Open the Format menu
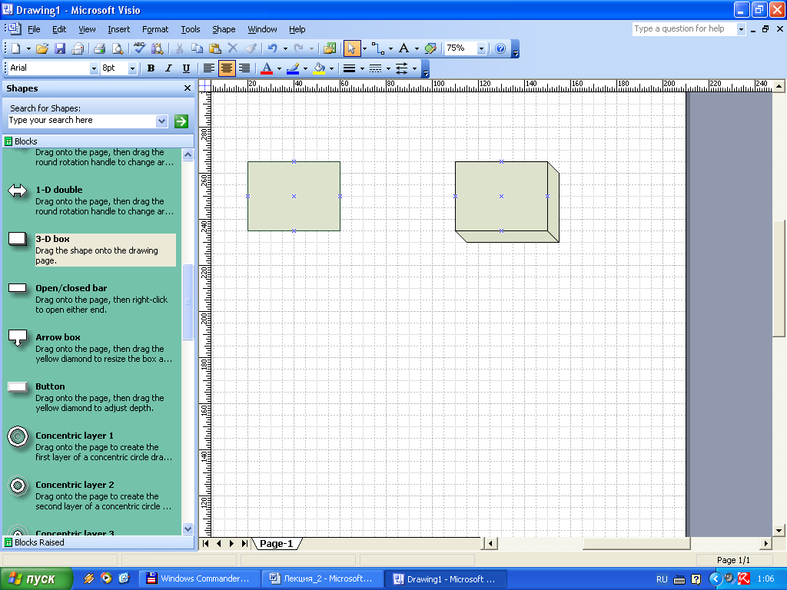The height and width of the screenshot is (590, 787). (155, 29)
